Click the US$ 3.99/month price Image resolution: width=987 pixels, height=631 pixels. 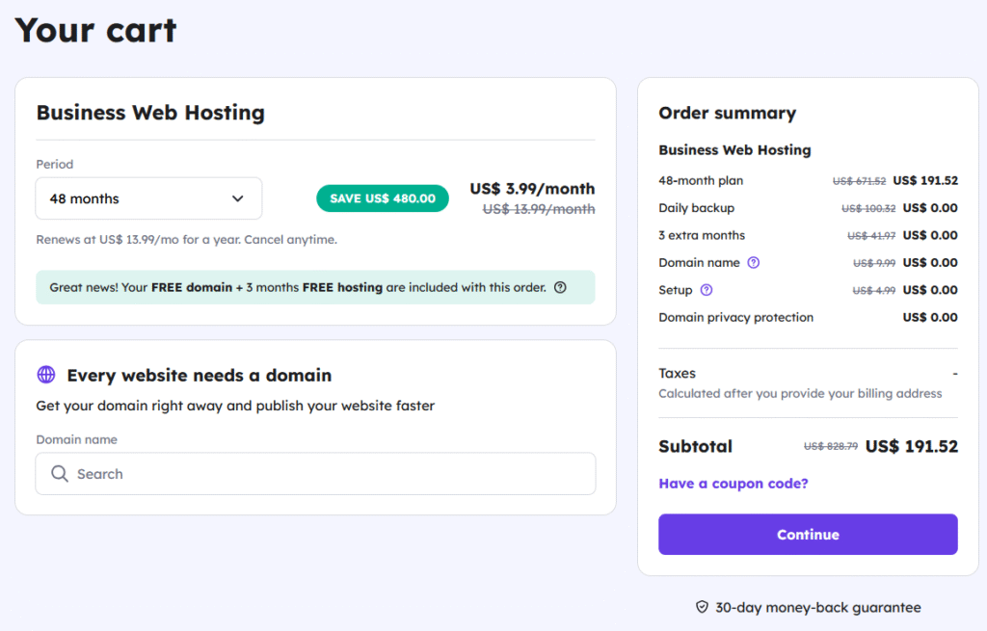pos(532,189)
